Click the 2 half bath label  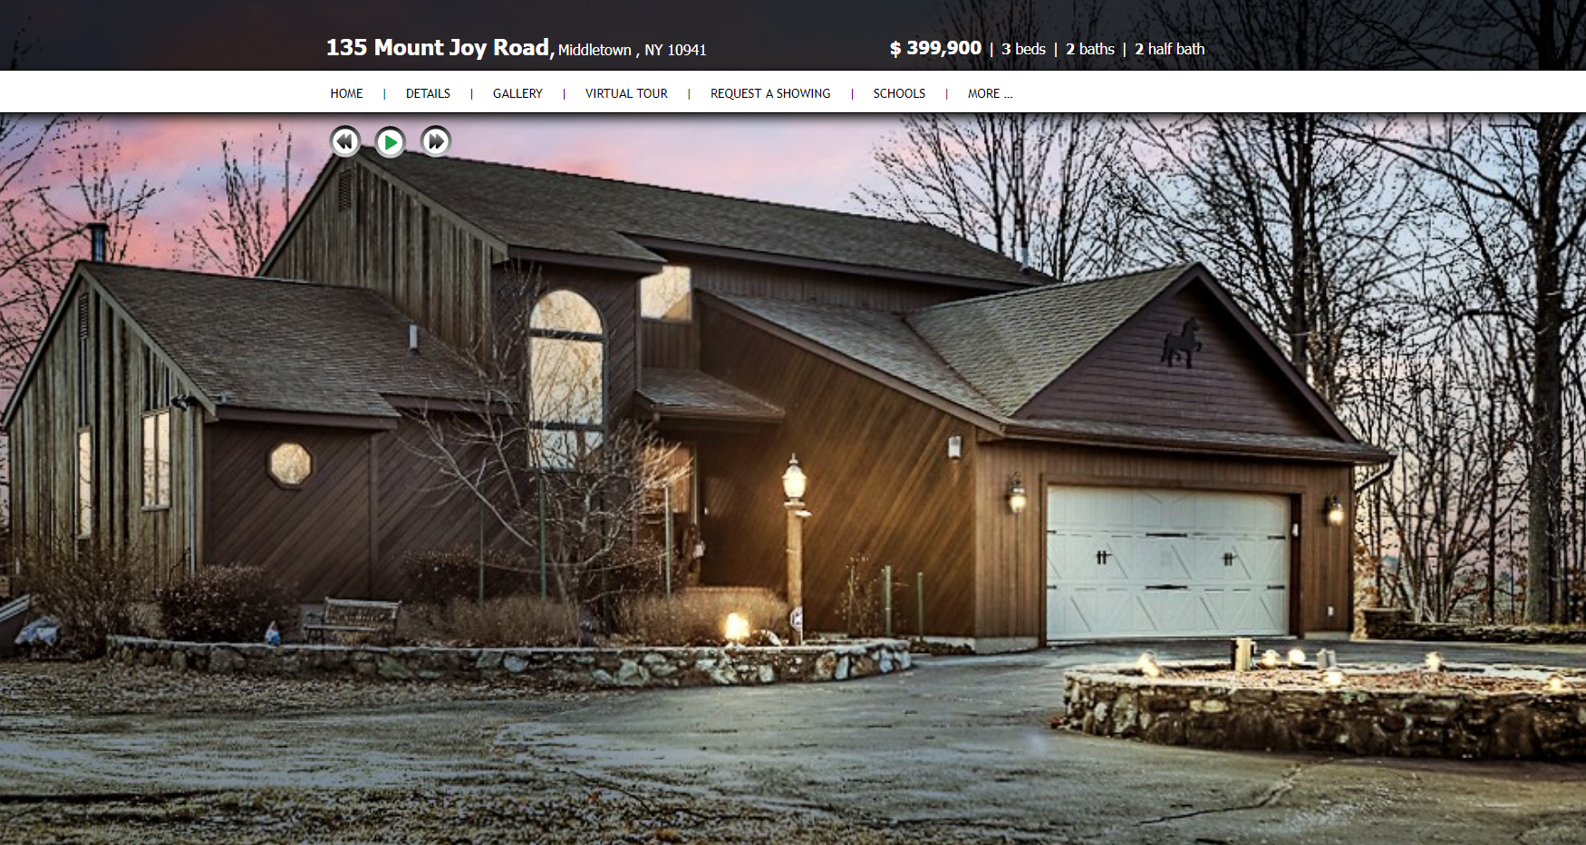point(1169,49)
